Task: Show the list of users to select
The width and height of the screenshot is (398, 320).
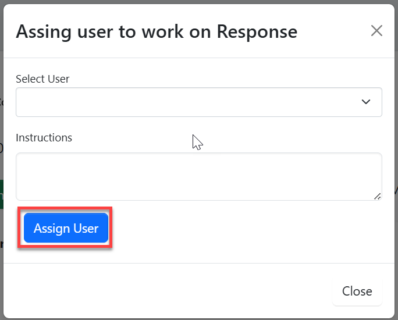Action: [x=198, y=102]
